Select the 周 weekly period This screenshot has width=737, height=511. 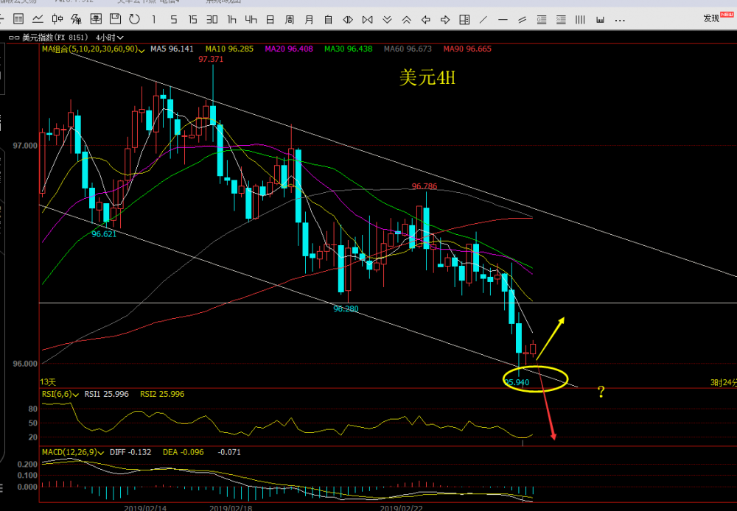290,20
